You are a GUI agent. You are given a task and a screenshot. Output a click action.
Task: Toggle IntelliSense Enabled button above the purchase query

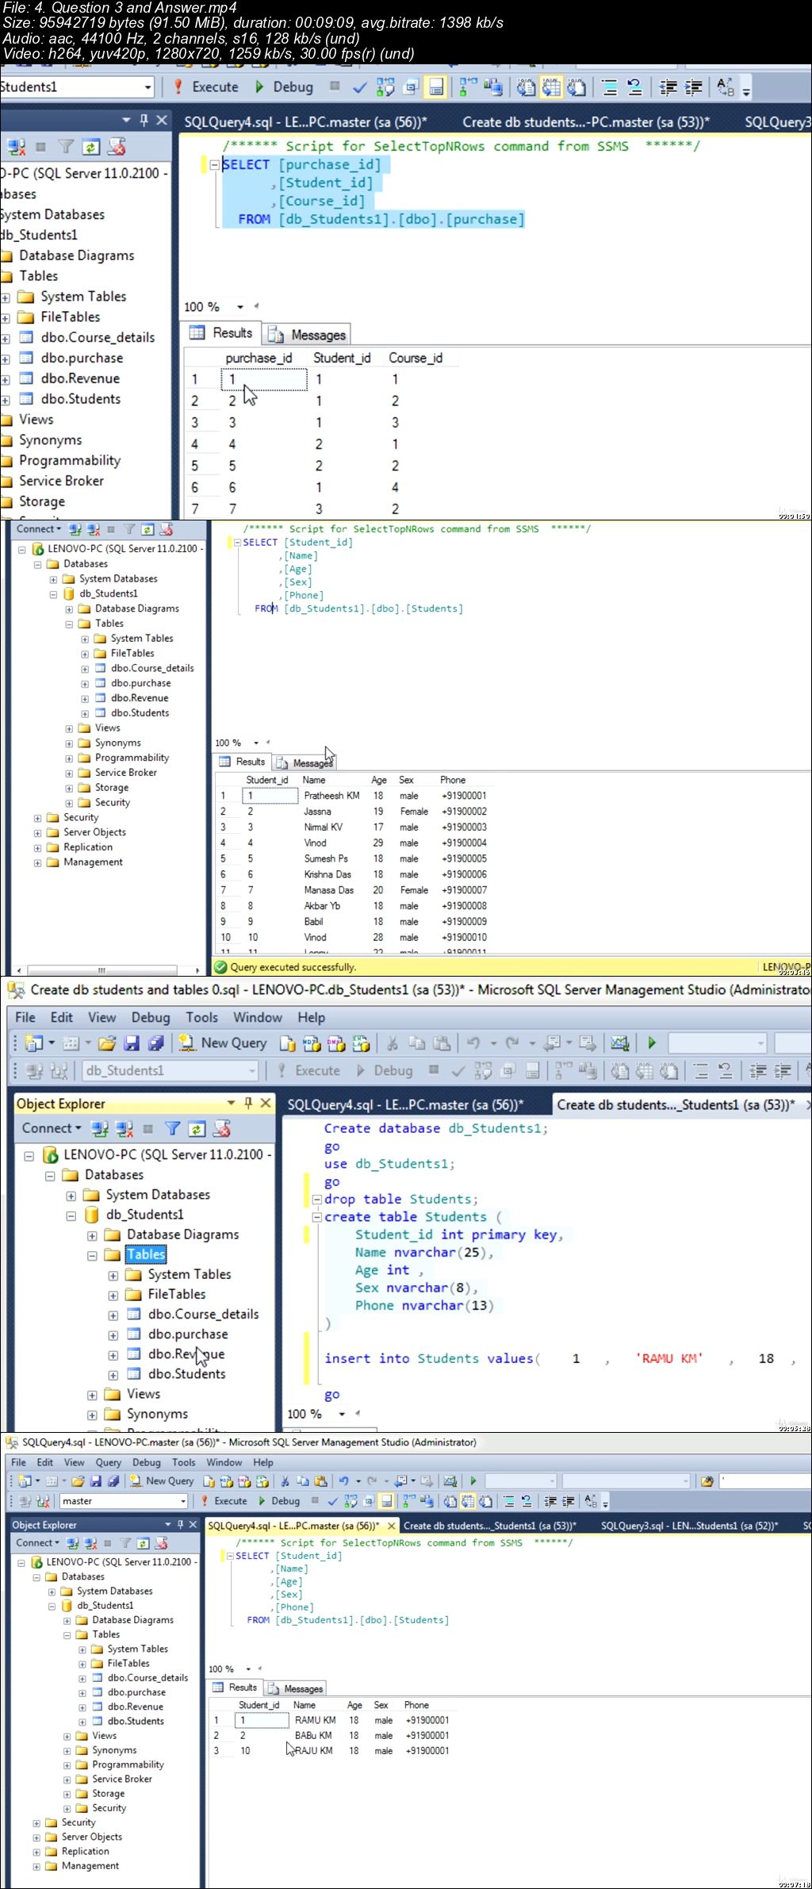click(x=436, y=87)
